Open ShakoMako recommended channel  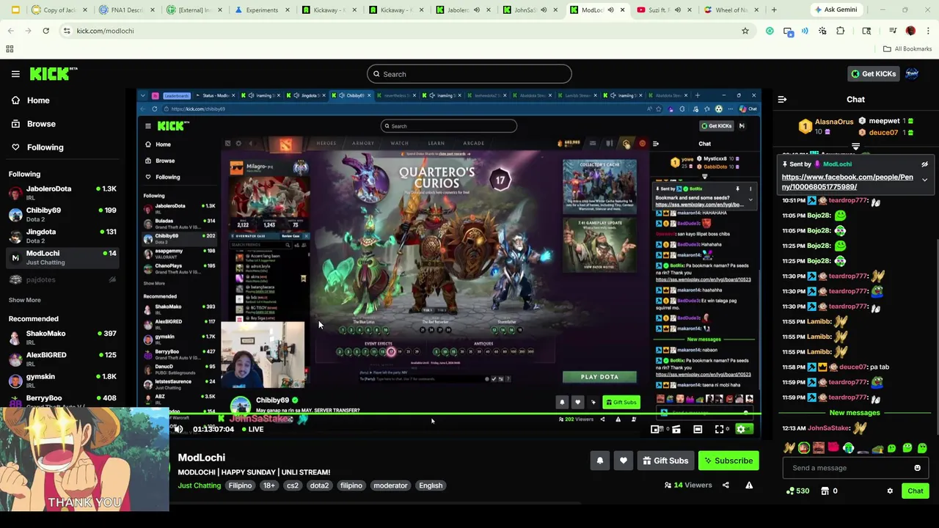tap(62, 337)
